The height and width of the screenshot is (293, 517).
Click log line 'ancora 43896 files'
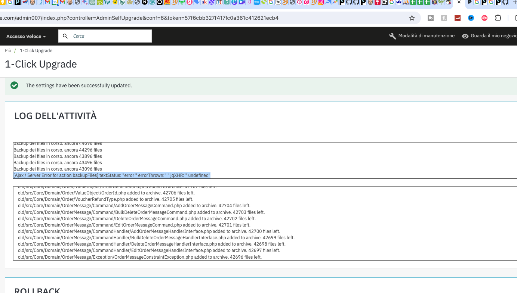coord(58,156)
